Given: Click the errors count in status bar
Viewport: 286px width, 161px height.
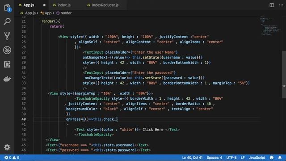Looking at the screenshot, I should [x=8, y=157].
